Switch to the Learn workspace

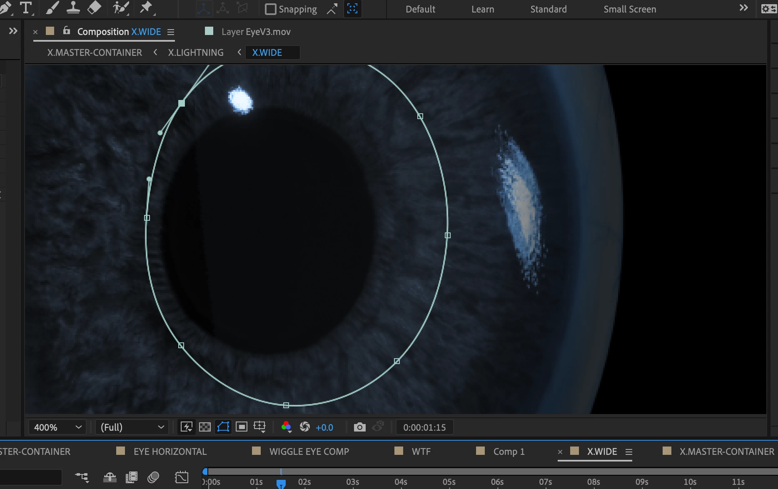coord(483,9)
